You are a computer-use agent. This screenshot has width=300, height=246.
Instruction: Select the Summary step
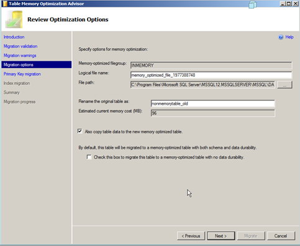pos(12,92)
